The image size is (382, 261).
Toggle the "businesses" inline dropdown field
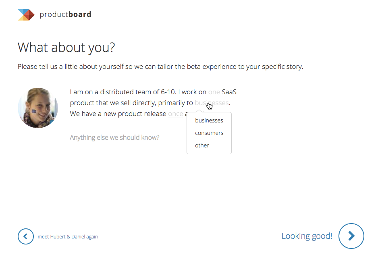tap(212, 103)
